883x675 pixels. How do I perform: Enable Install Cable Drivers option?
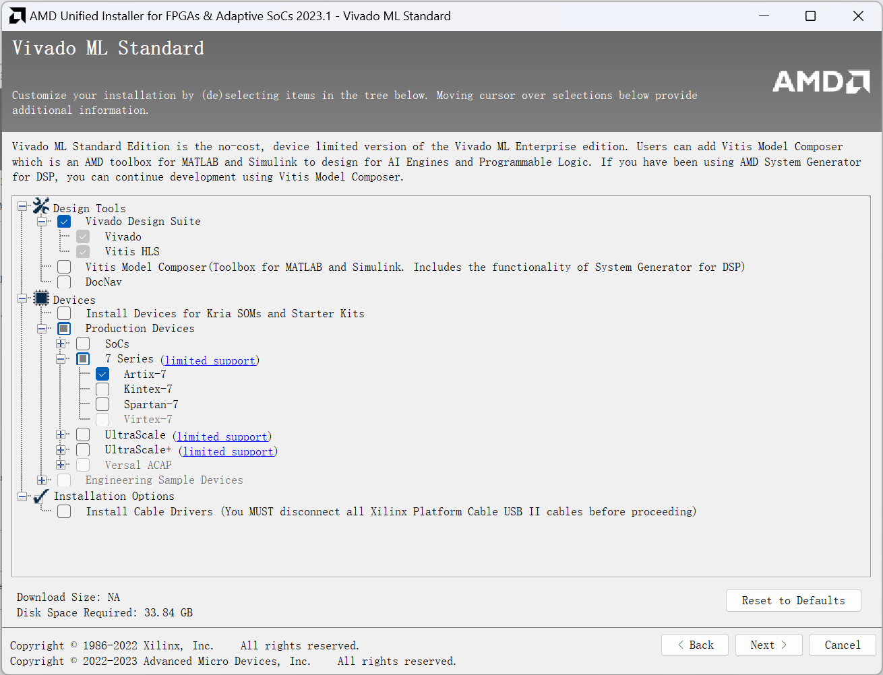[64, 512]
